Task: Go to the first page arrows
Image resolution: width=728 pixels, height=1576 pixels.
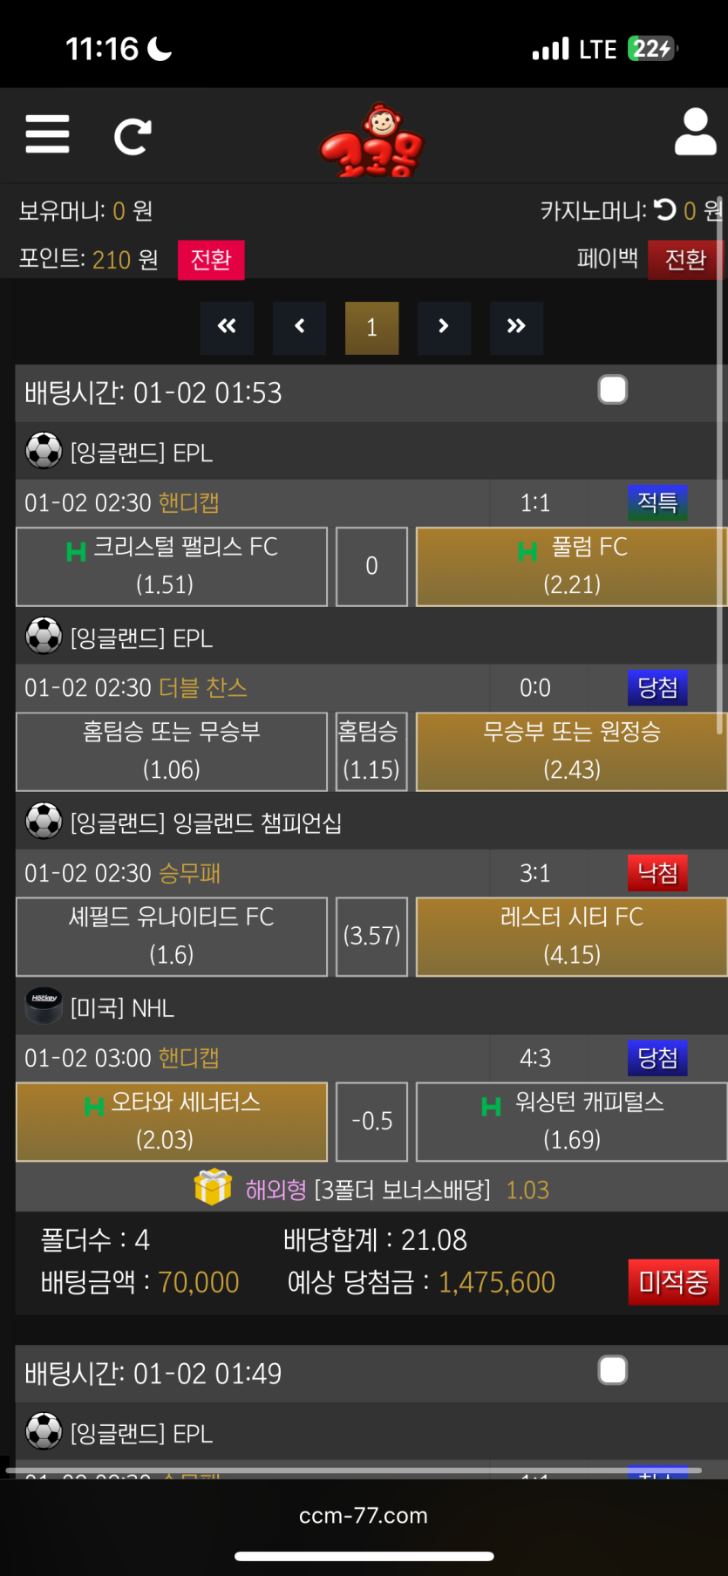Action: pyautogui.click(x=227, y=327)
